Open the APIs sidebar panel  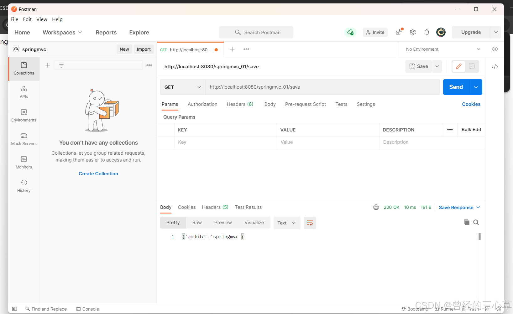(x=24, y=92)
